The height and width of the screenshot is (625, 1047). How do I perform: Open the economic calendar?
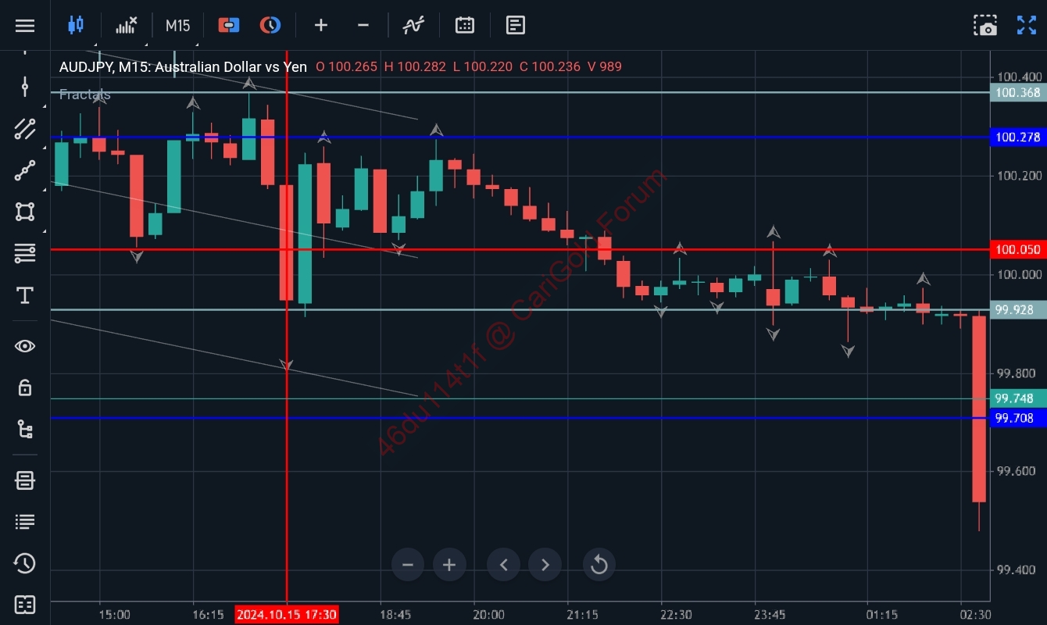[465, 25]
